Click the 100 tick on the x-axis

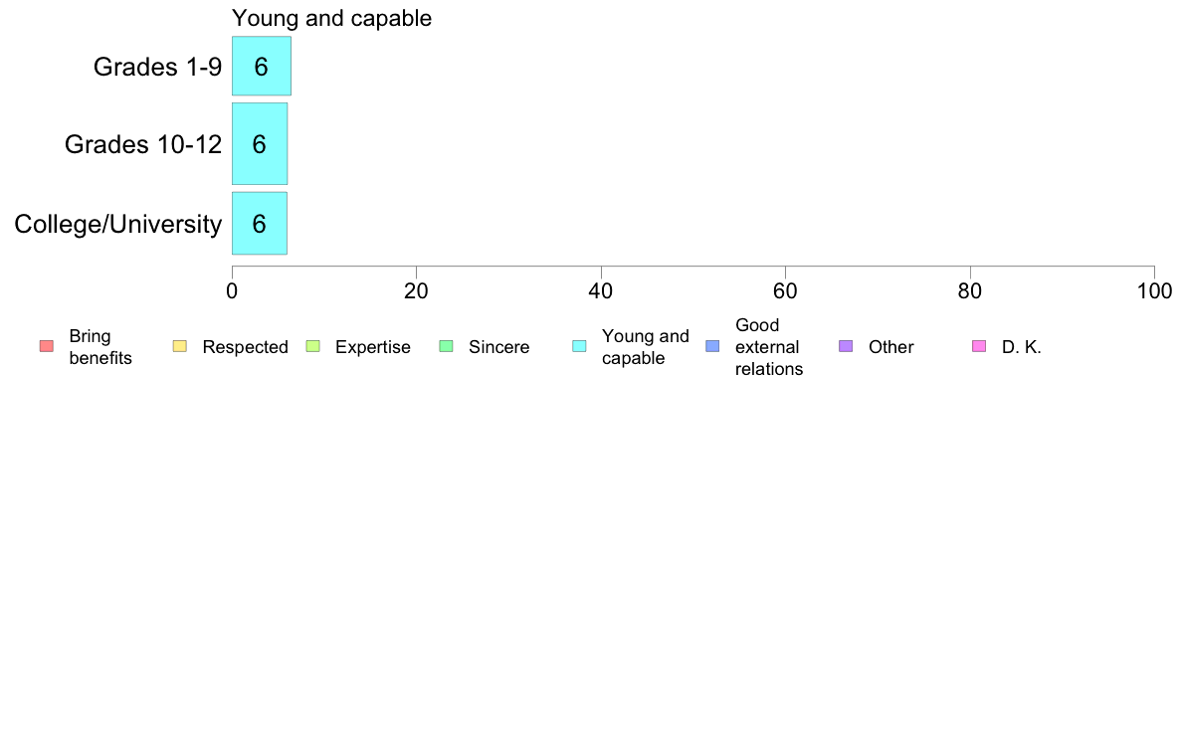pos(1154,291)
